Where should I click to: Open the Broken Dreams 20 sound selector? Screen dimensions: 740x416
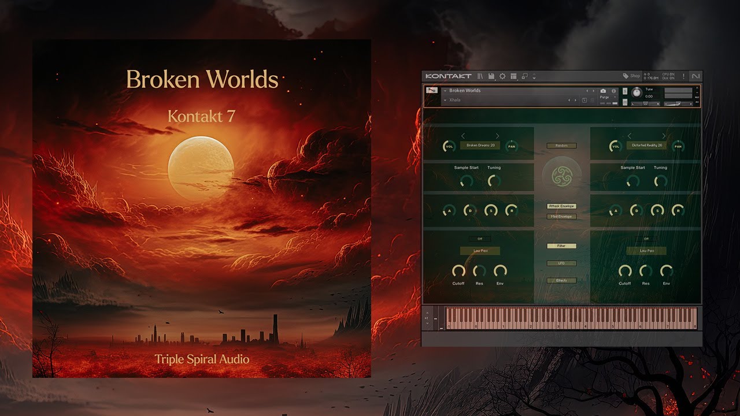pos(480,146)
